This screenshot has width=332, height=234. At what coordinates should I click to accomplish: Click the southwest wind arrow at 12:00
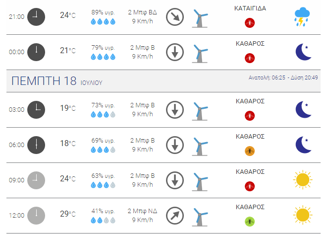(175, 216)
